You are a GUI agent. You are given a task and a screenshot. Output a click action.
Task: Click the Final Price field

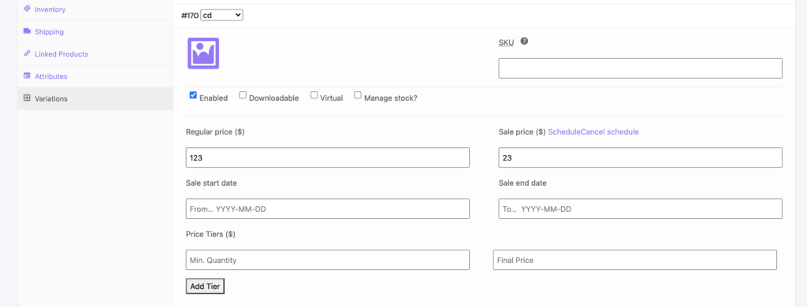tap(634, 260)
